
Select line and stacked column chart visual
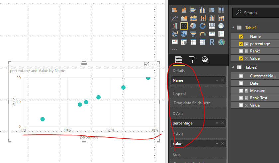coord(202,18)
